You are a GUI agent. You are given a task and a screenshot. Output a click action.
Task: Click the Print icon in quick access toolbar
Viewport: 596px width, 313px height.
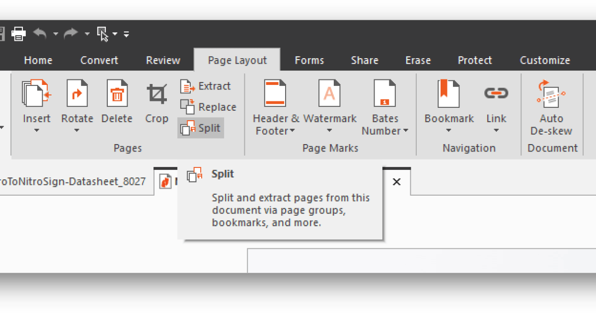click(18, 34)
